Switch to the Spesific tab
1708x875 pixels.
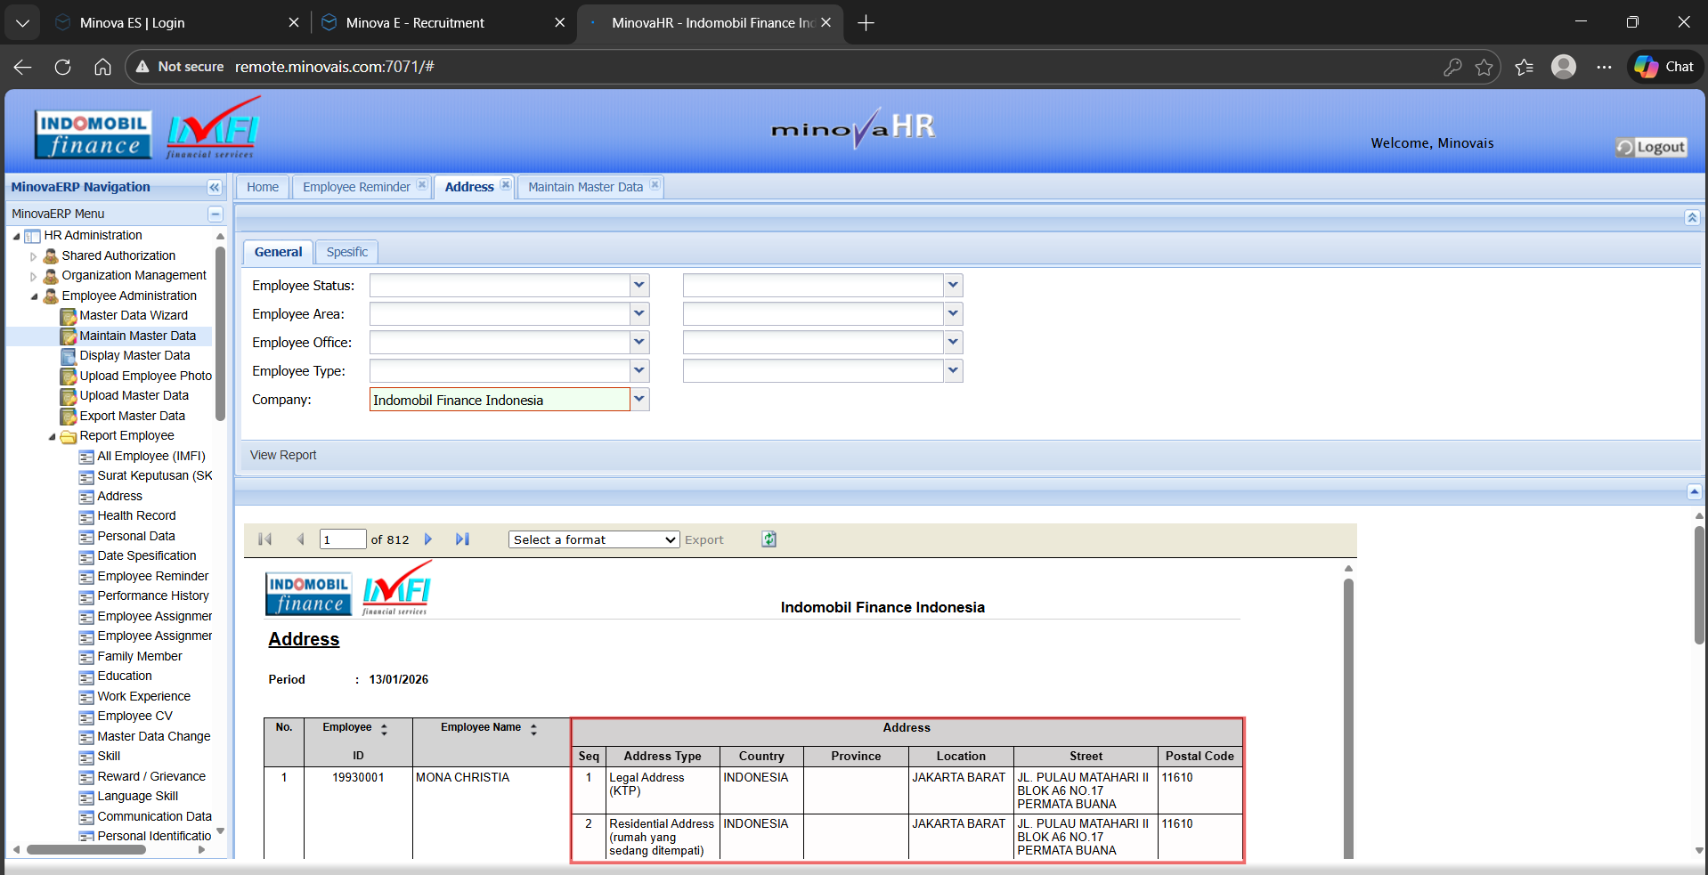pyautogui.click(x=346, y=252)
